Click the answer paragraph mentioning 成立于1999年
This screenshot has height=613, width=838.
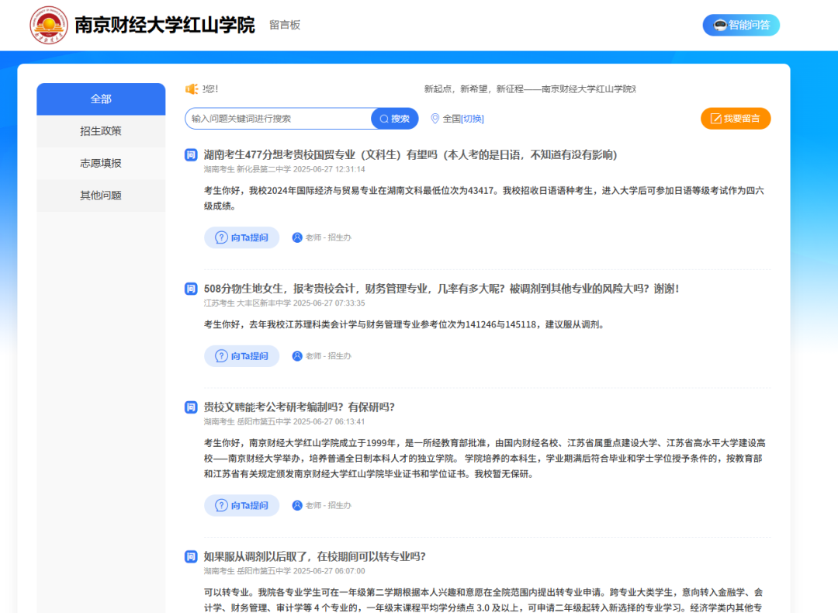click(484, 459)
